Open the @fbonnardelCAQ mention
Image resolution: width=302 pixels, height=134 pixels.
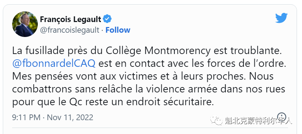point(54,64)
